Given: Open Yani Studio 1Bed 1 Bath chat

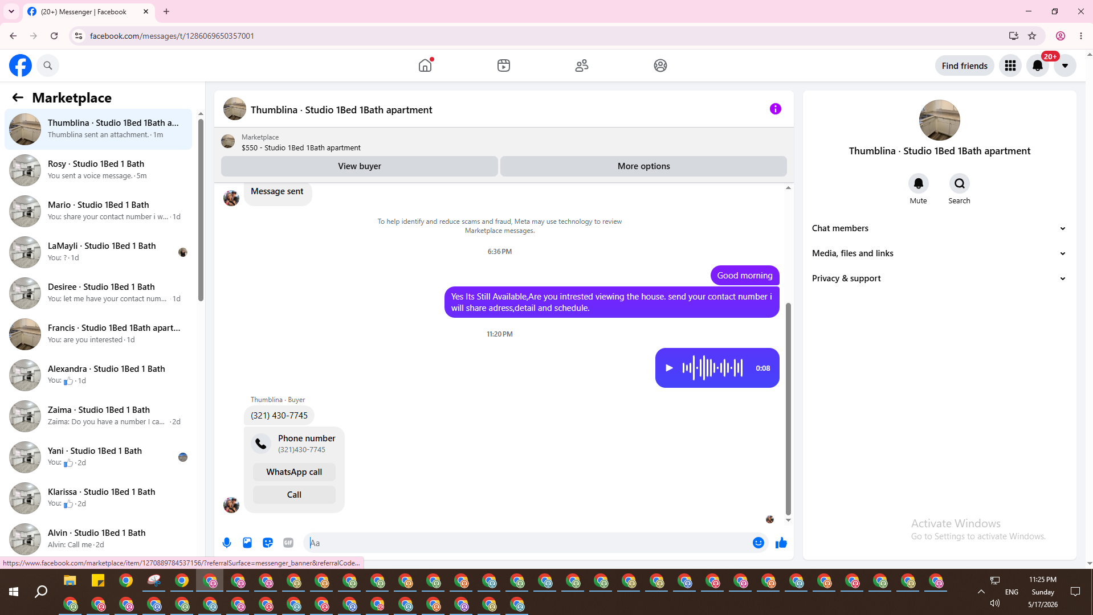Looking at the screenshot, I should pyautogui.click(x=98, y=457).
